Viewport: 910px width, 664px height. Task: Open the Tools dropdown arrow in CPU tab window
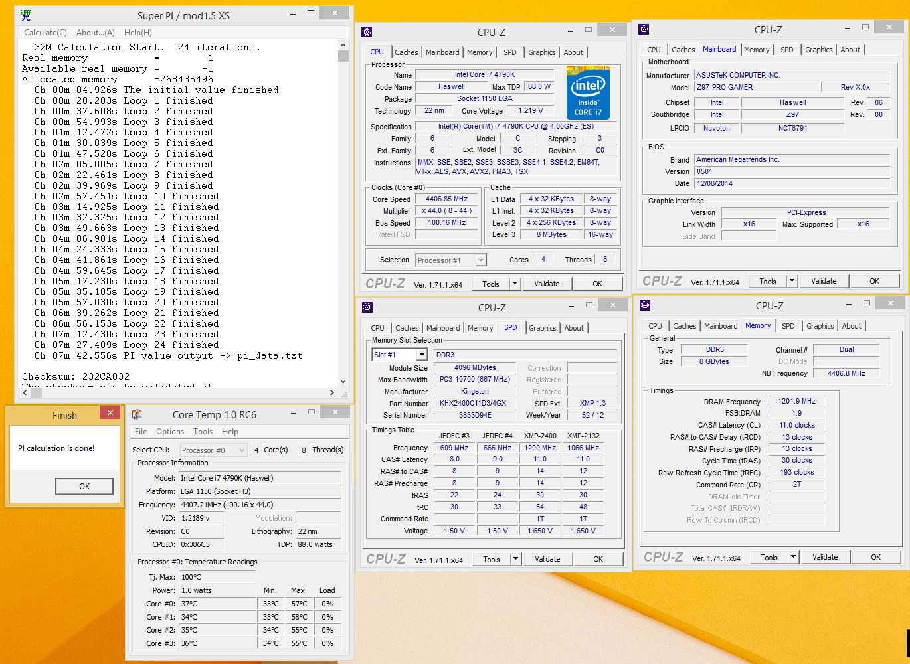coord(515,284)
